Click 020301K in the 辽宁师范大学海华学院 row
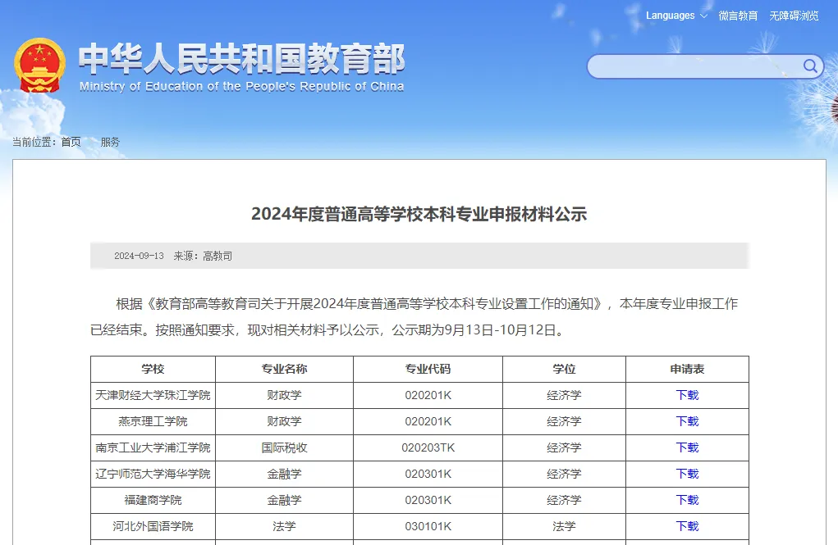 pos(428,474)
